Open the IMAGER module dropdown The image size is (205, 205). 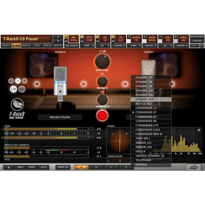click(x=150, y=46)
